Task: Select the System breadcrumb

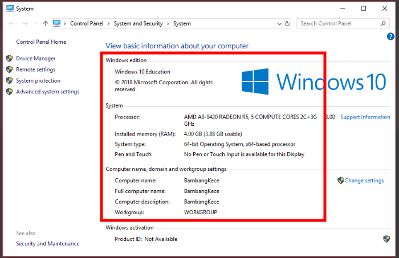Action: pos(182,24)
